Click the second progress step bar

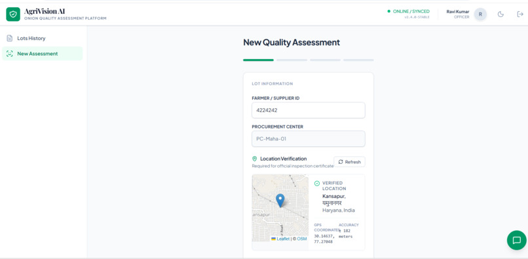[x=292, y=60]
